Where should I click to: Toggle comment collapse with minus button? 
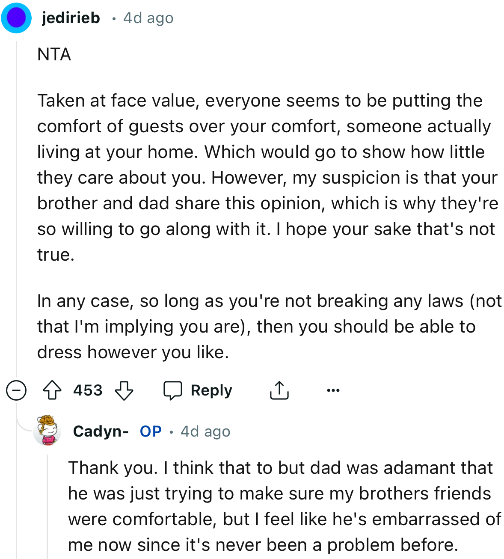(16, 390)
